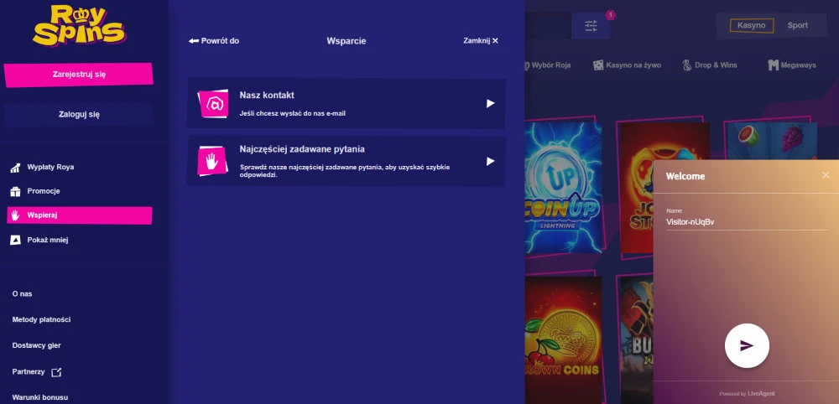Open the filter sliders icon button
This screenshot has height=404, width=839.
[591, 26]
